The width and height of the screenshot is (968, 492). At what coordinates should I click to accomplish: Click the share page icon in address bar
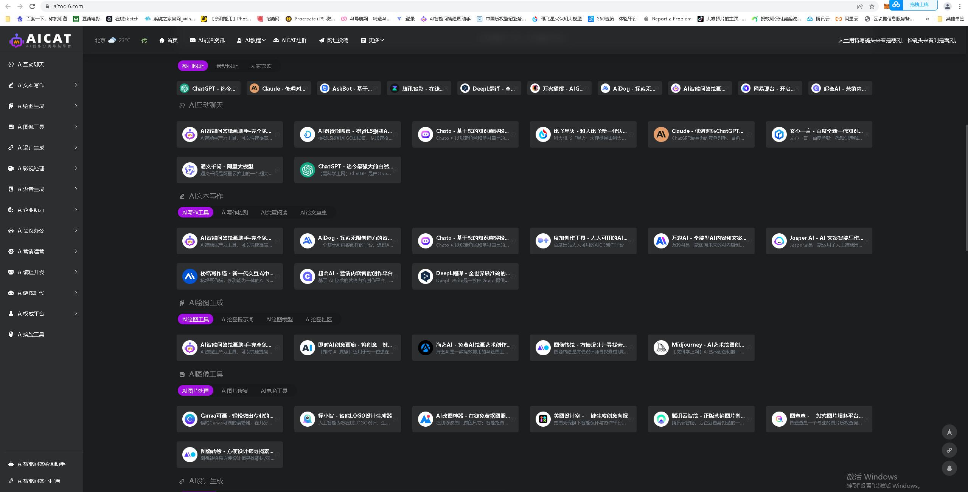[x=860, y=6]
